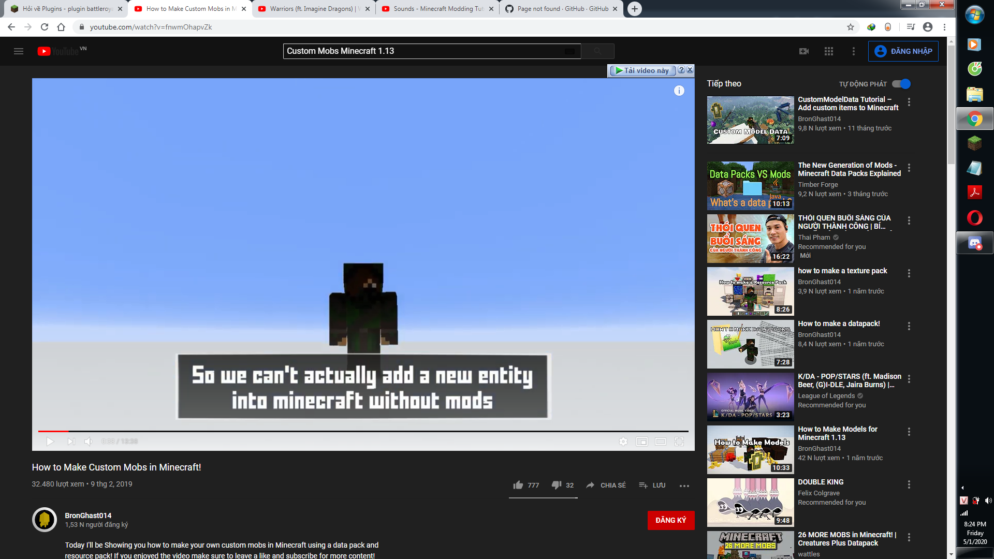Like the video with thumbs up
The width and height of the screenshot is (994, 559).
point(518,485)
